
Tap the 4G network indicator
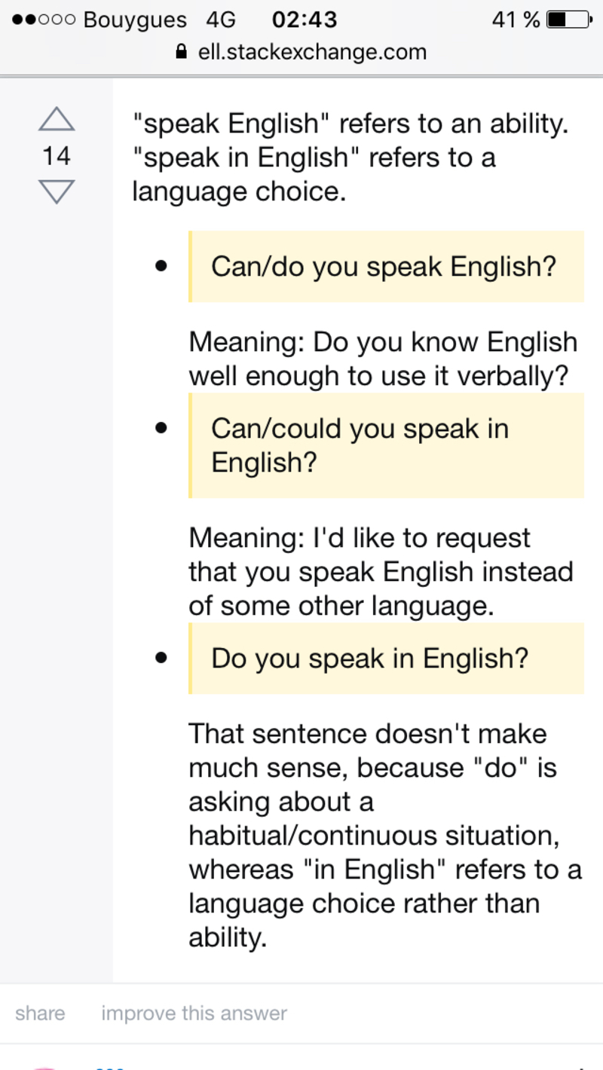coord(221,20)
